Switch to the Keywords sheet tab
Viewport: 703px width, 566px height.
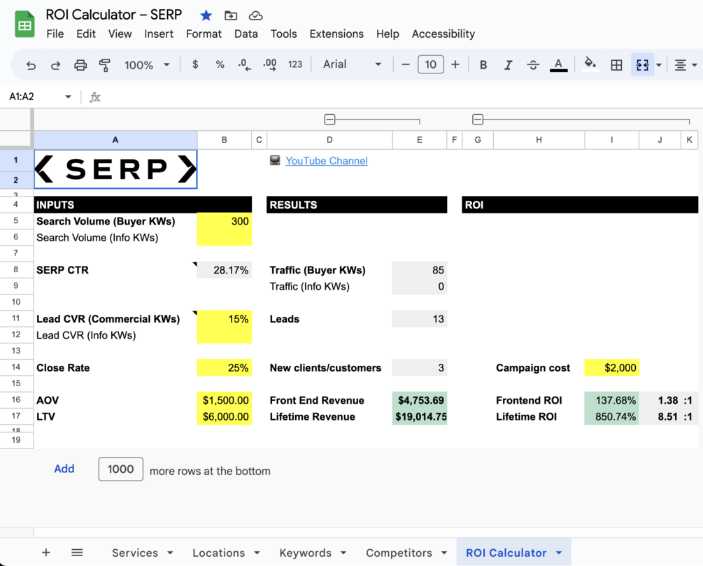point(305,553)
